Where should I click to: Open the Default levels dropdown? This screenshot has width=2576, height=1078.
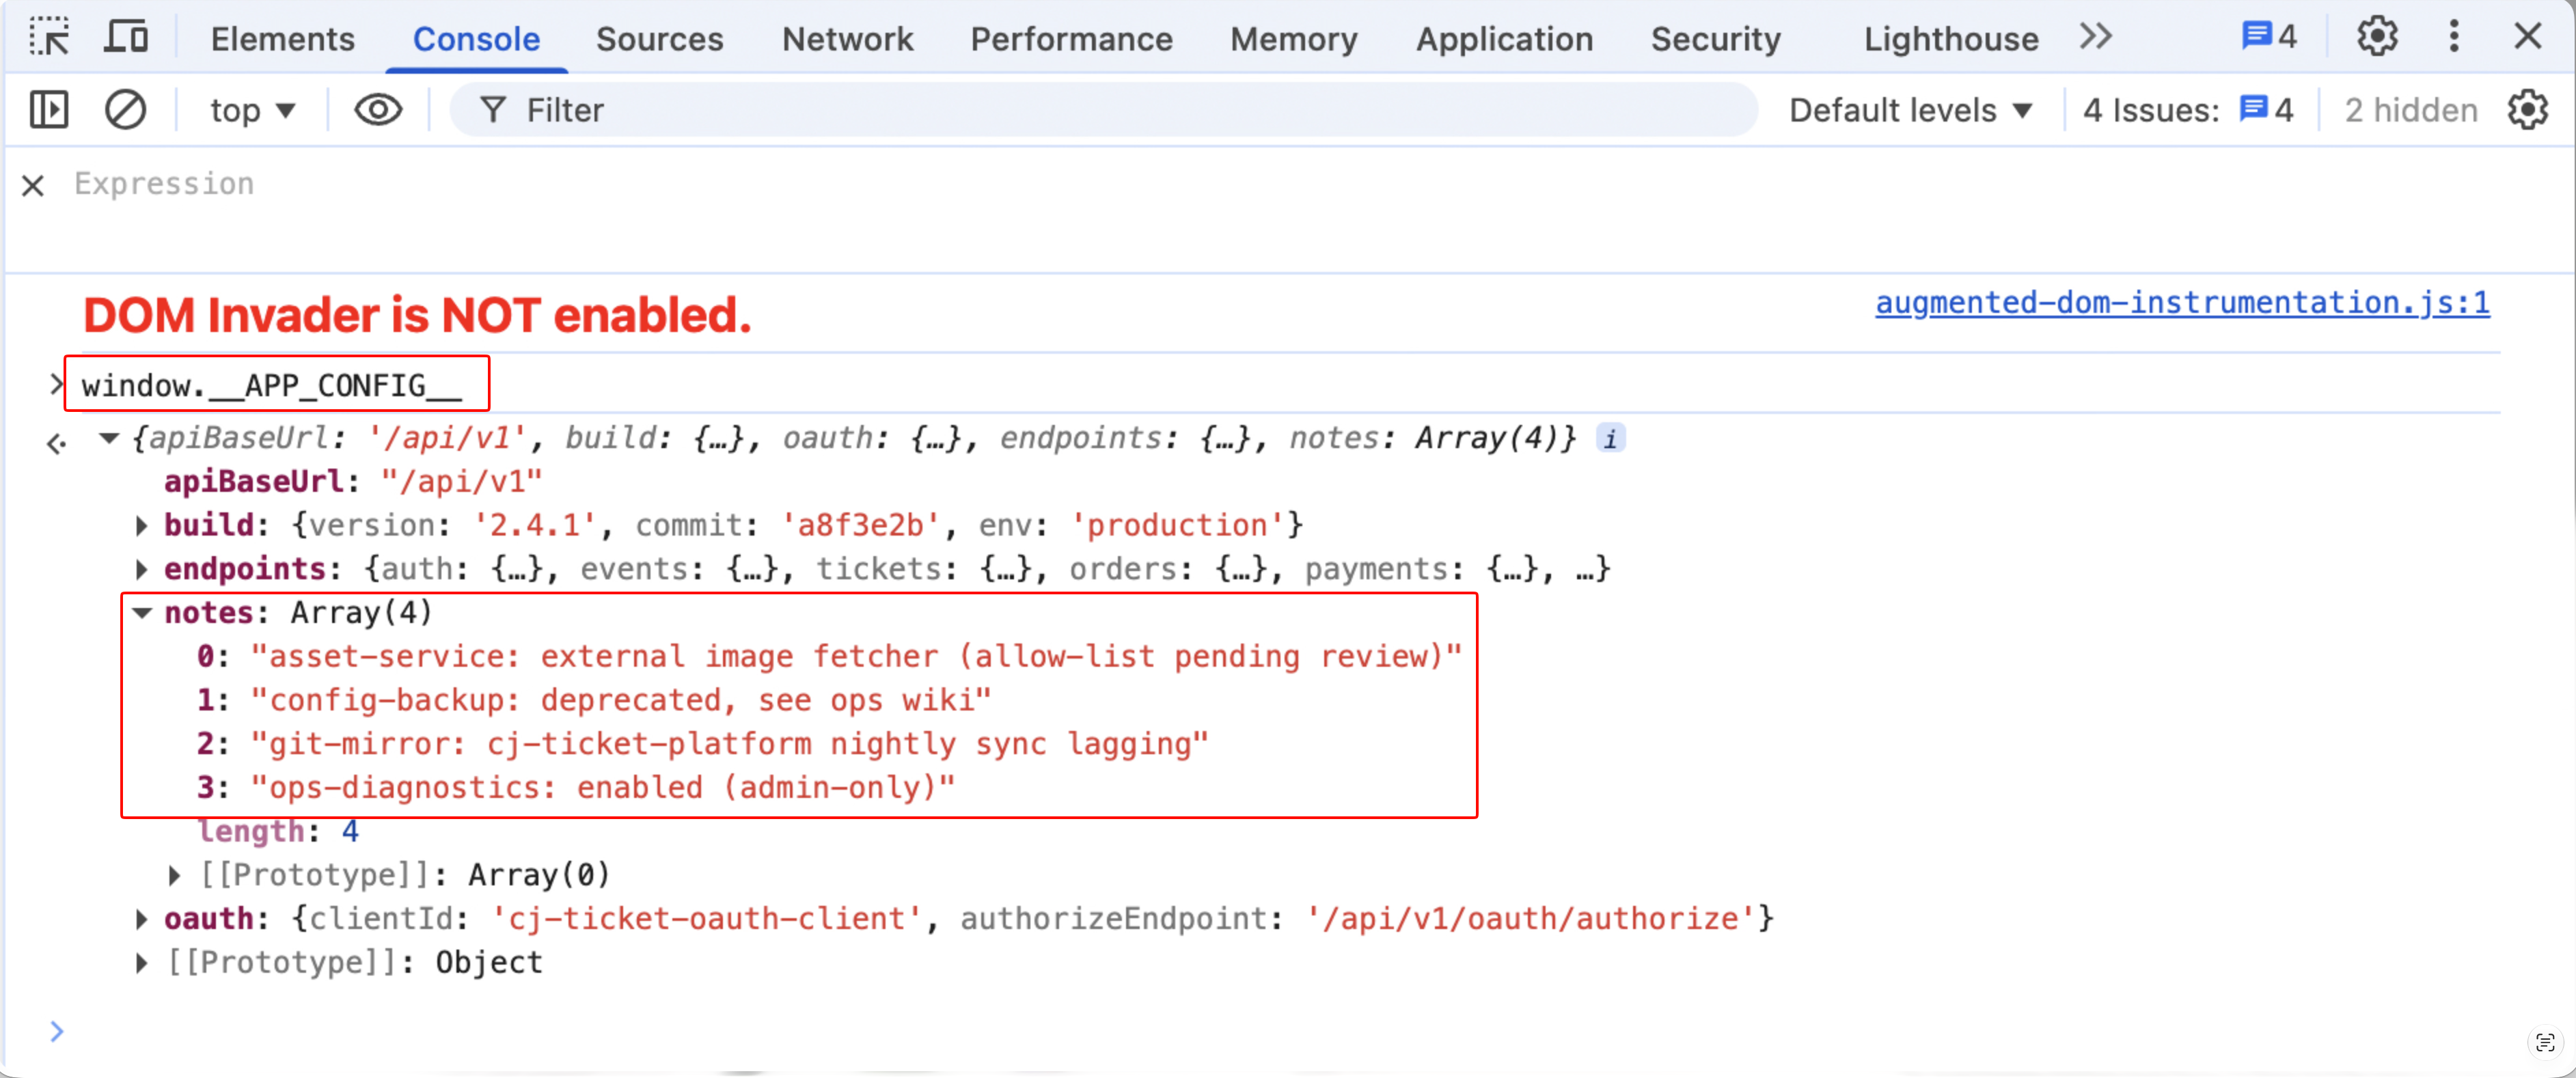(1910, 110)
